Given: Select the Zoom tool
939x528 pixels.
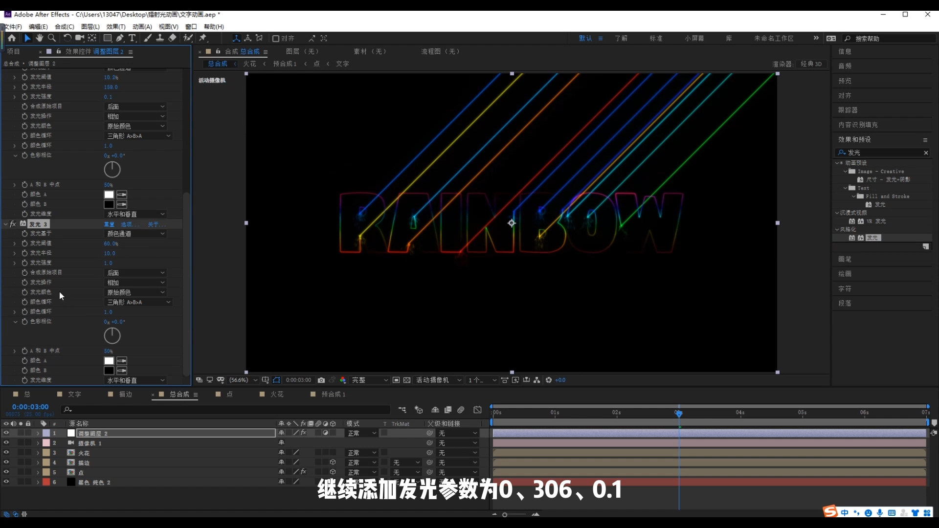Looking at the screenshot, I should [51, 38].
